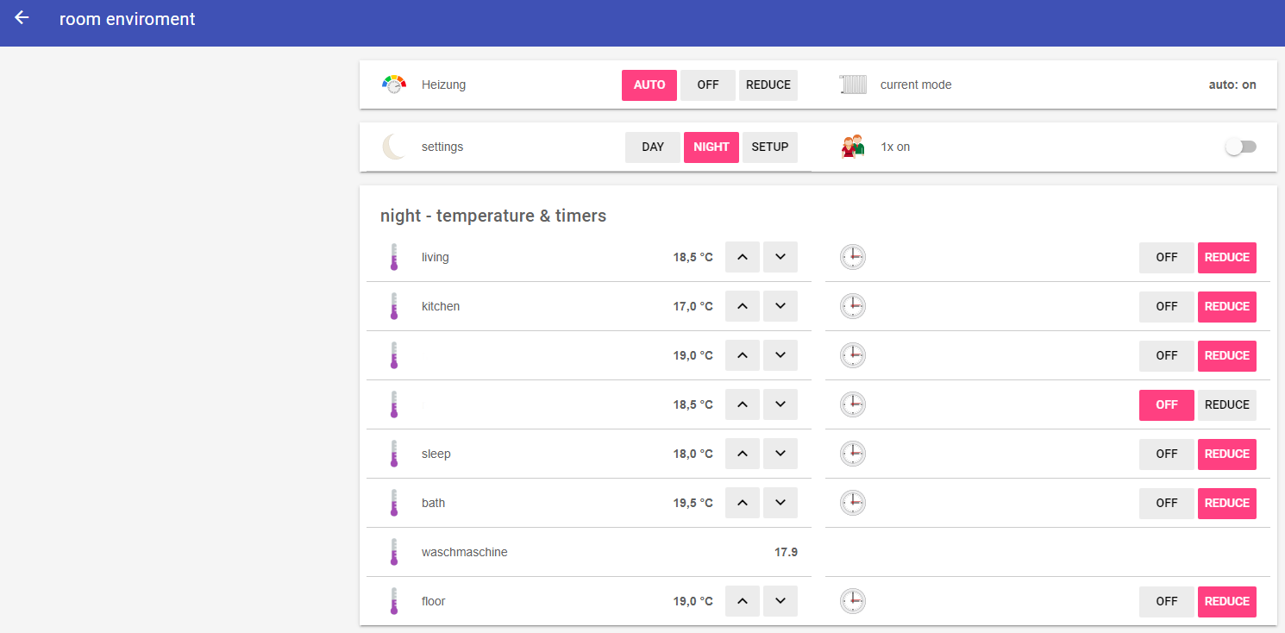Switch settings to DAY tab

coord(653,147)
